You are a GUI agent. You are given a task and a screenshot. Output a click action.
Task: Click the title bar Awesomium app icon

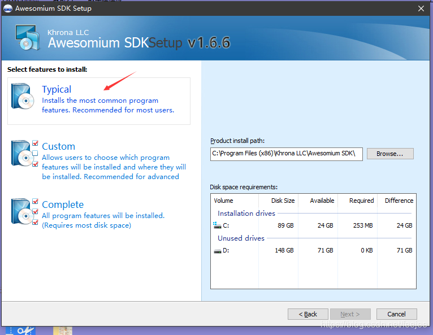pos(8,8)
